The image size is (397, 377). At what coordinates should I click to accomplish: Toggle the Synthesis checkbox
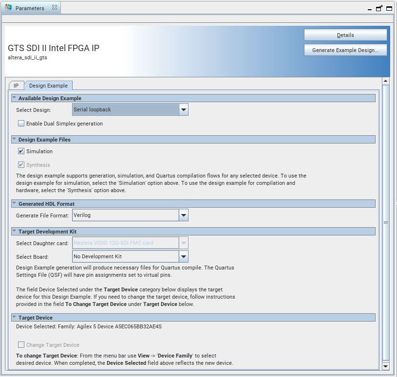pyautogui.click(x=21, y=165)
